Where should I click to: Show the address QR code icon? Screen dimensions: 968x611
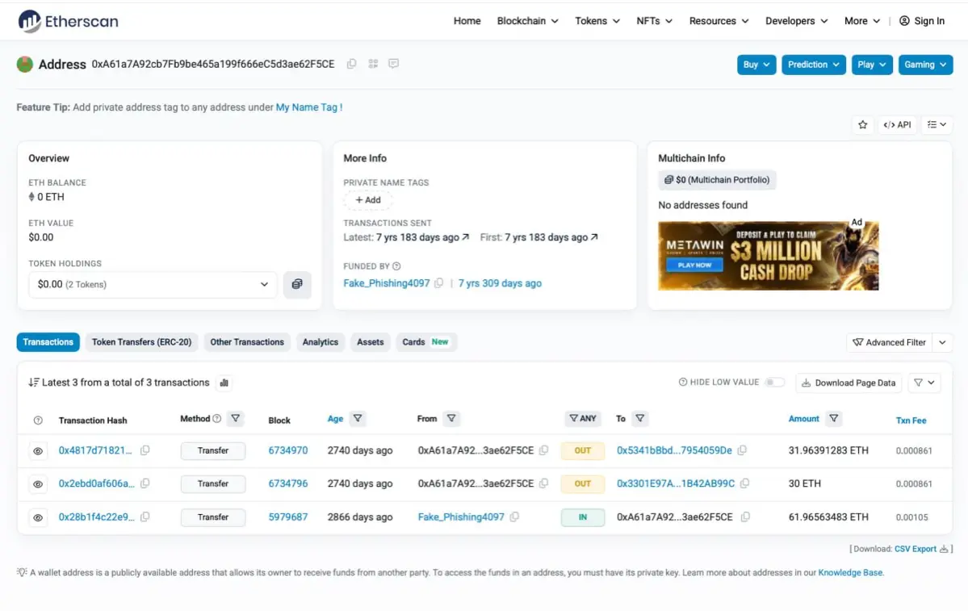pyautogui.click(x=373, y=64)
